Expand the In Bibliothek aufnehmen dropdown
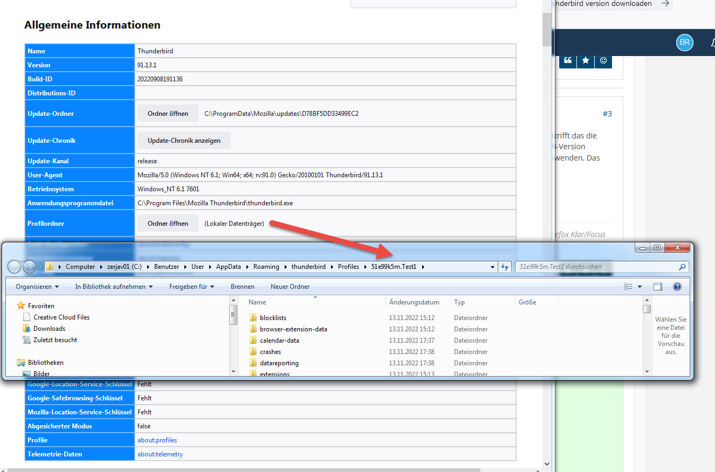 click(114, 287)
